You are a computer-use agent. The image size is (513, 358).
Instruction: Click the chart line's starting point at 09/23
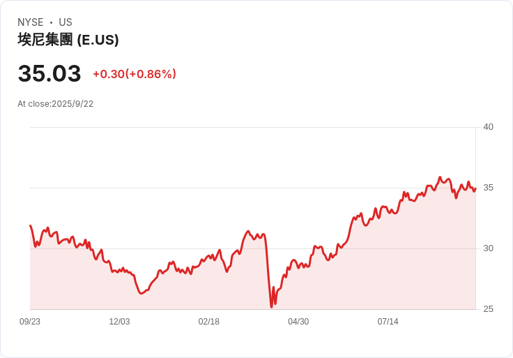(31, 225)
